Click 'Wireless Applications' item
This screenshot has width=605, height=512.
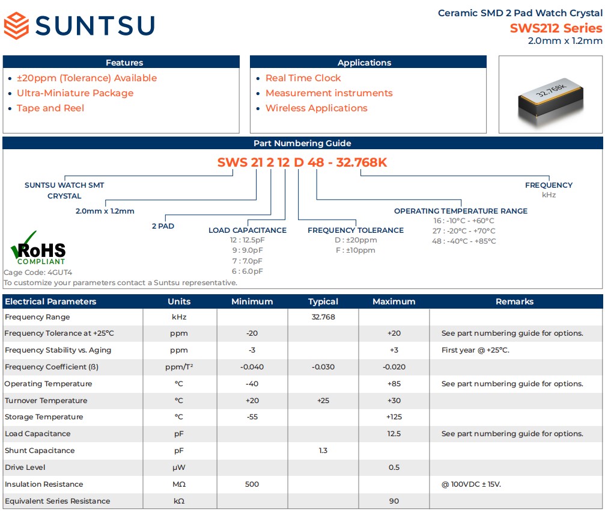pyautogui.click(x=317, y=108)
